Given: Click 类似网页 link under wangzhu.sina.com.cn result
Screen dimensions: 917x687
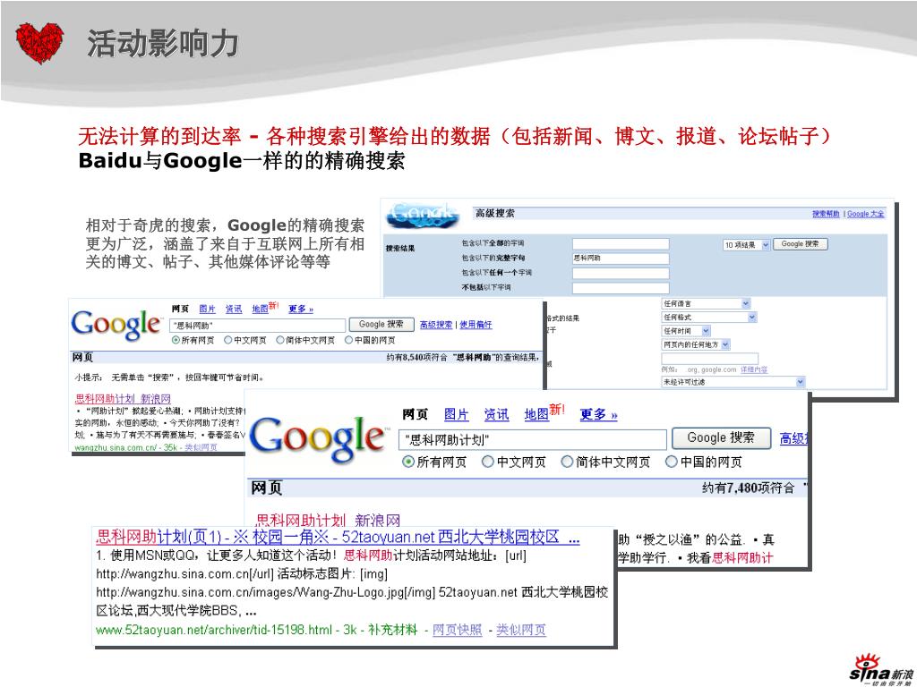Looking at the screenshot, I should 201,447.
